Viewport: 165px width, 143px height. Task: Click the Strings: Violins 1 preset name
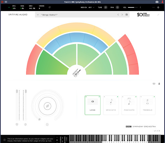49,15
